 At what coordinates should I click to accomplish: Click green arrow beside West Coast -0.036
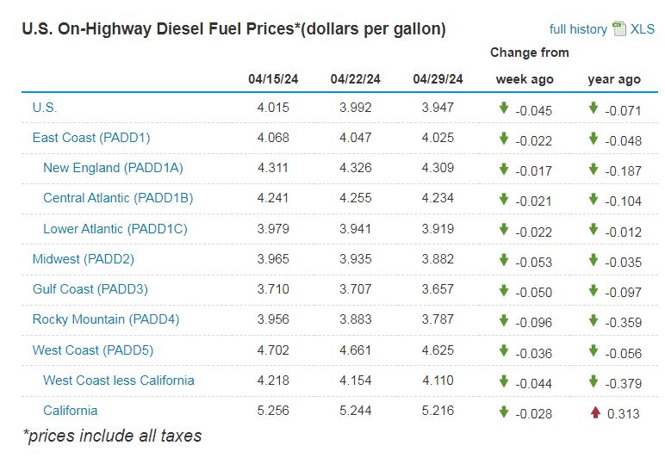click(504, 350)
